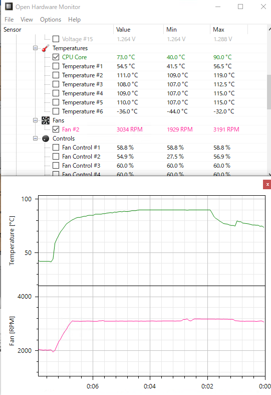271x395 pixels.
Task: Click the Temperature #3 max 112.5 °C
Action: point(224,84)
